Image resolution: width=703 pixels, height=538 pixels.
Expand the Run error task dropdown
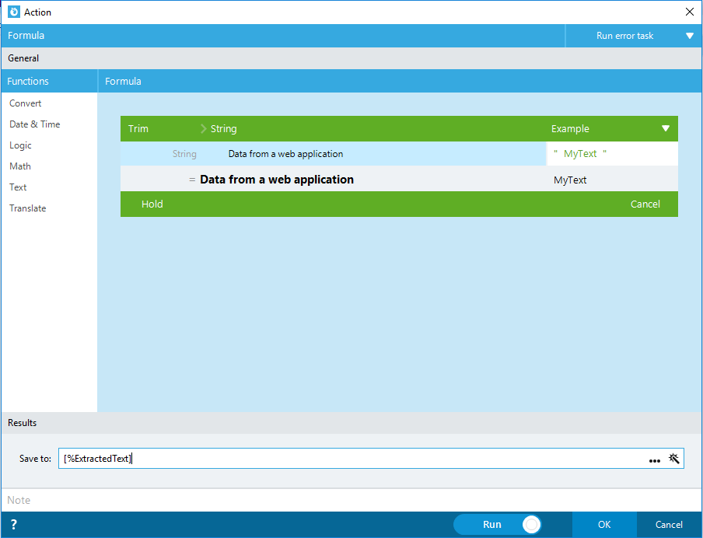690,36
